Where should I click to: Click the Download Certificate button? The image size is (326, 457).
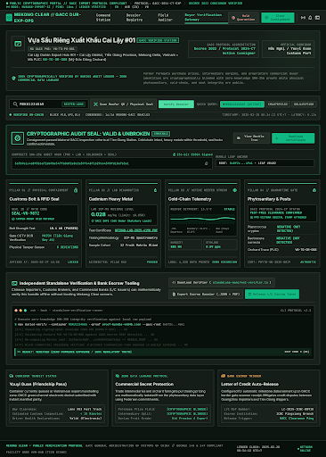[x=293, y=138]
